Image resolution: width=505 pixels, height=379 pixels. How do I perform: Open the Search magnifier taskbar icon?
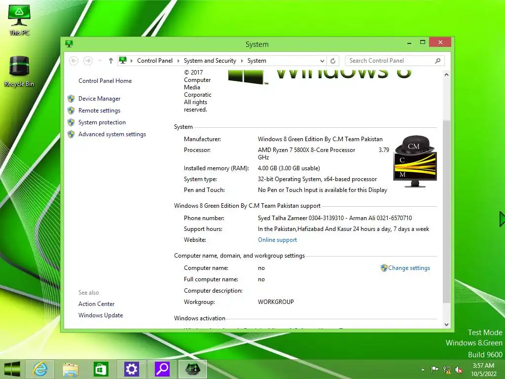[x=162, y=369]
